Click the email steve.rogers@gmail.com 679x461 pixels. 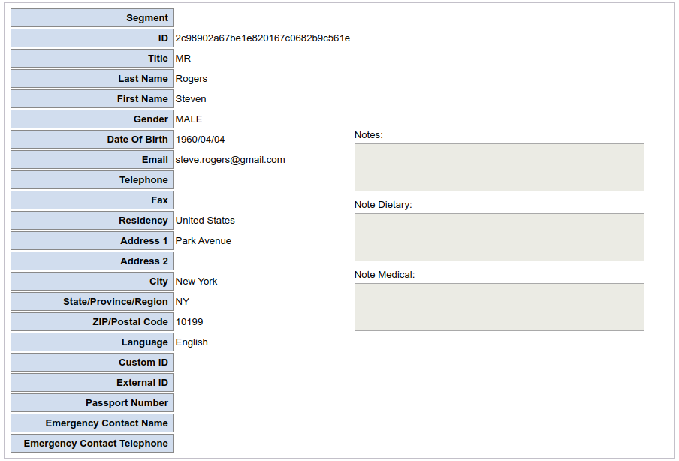(x=230, y=160)
